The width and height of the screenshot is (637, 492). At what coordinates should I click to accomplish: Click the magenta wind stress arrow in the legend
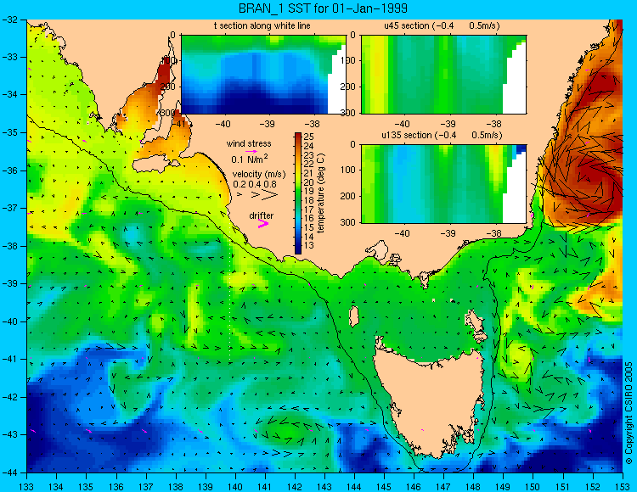coord(252,151)
